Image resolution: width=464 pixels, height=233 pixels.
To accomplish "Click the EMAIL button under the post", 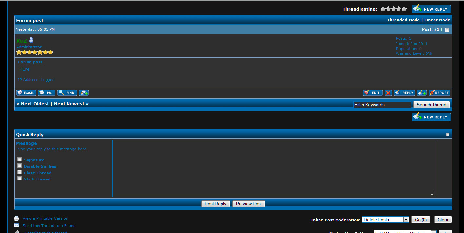I will 26,93.
